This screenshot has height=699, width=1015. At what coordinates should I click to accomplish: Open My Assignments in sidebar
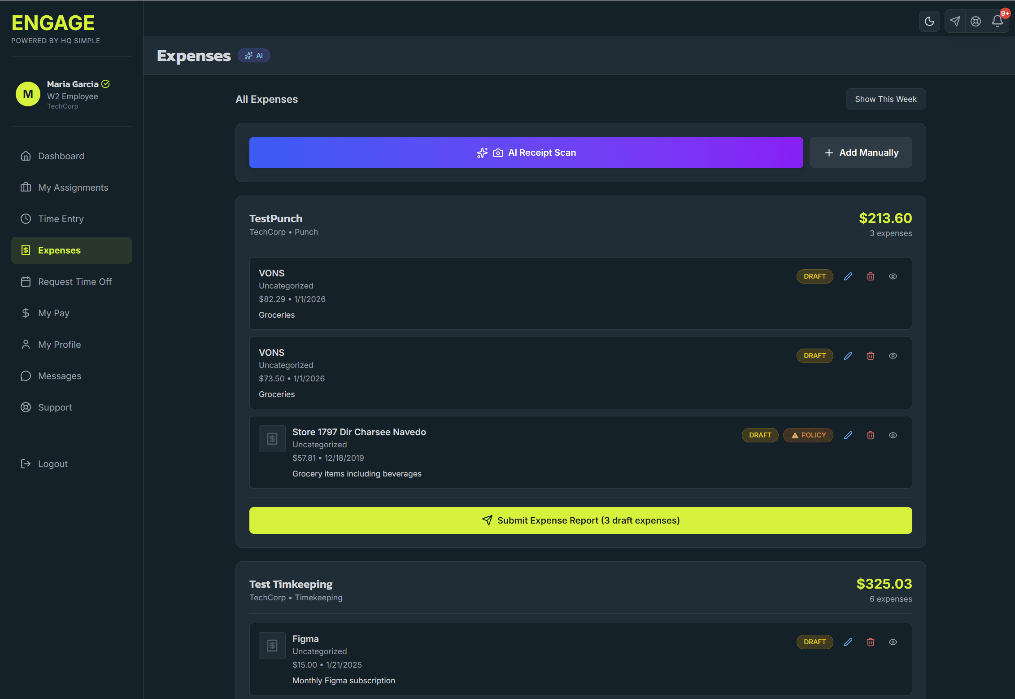pyautogui.click(x=71, y=188)
